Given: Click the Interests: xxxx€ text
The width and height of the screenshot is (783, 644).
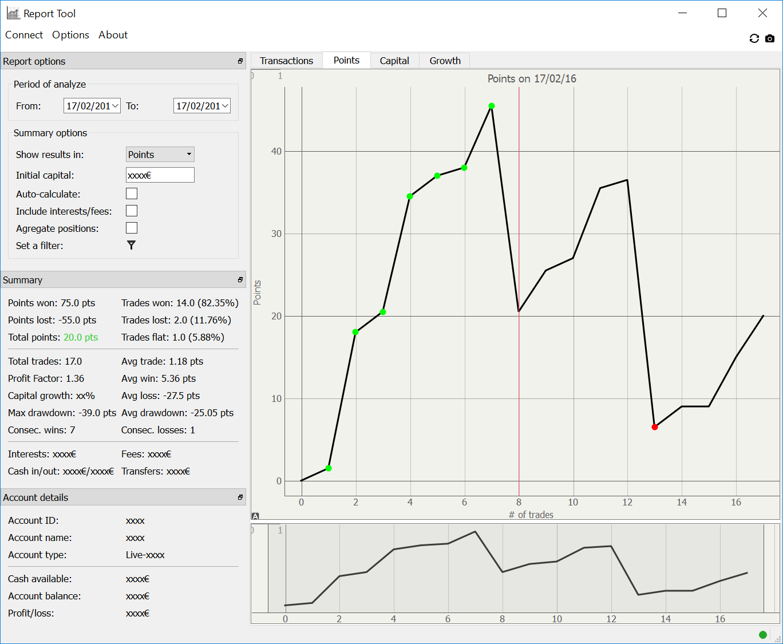Looking at the screenshot, I should [x=42, y=454].
